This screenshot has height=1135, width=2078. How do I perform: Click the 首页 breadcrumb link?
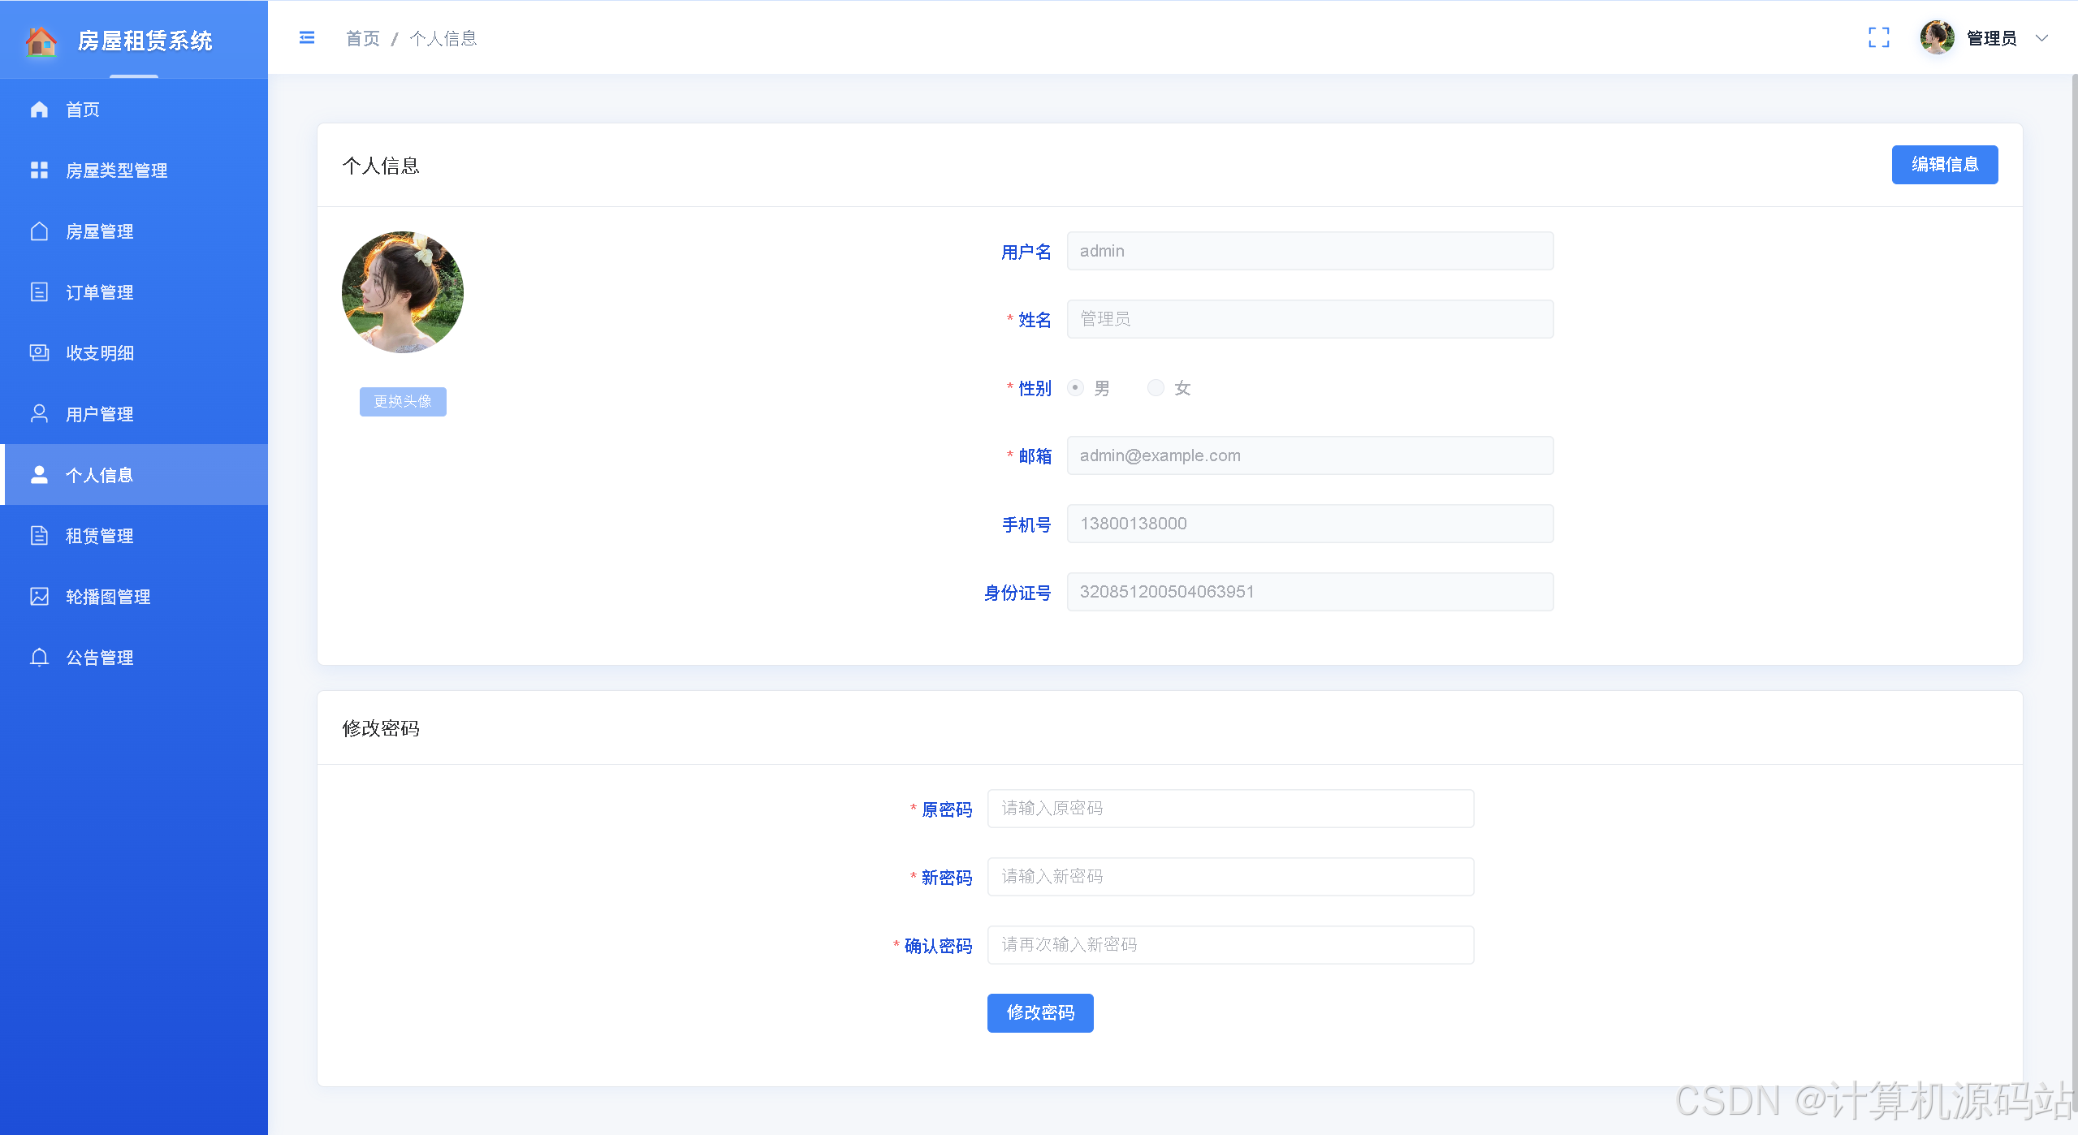(362, 38)
